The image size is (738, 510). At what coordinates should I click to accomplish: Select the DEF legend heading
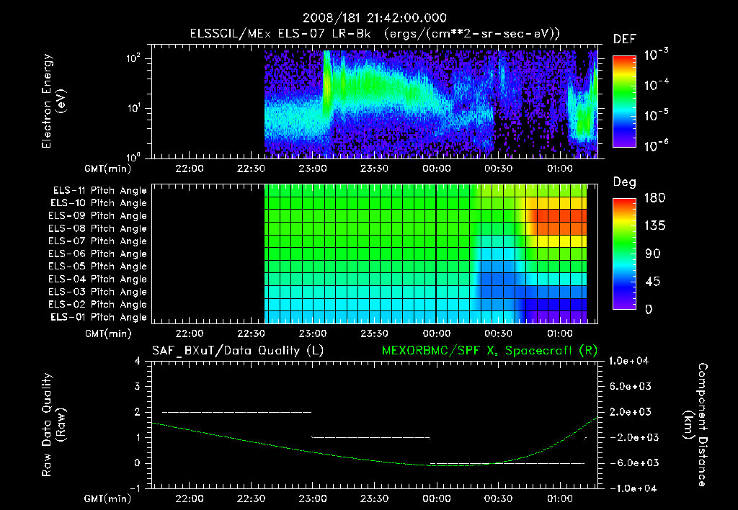point(625,39)
